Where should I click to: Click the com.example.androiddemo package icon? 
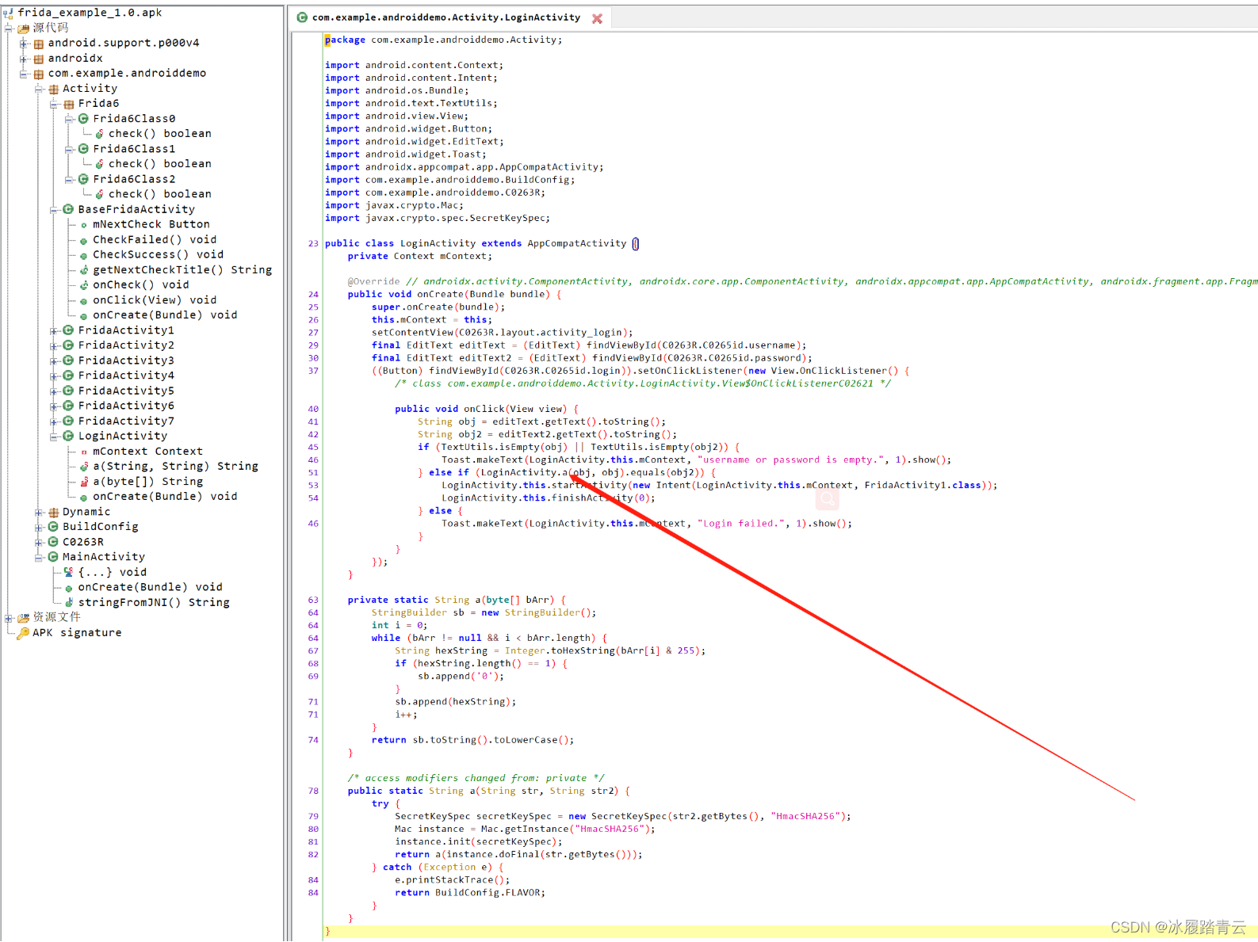click(39, 74)
